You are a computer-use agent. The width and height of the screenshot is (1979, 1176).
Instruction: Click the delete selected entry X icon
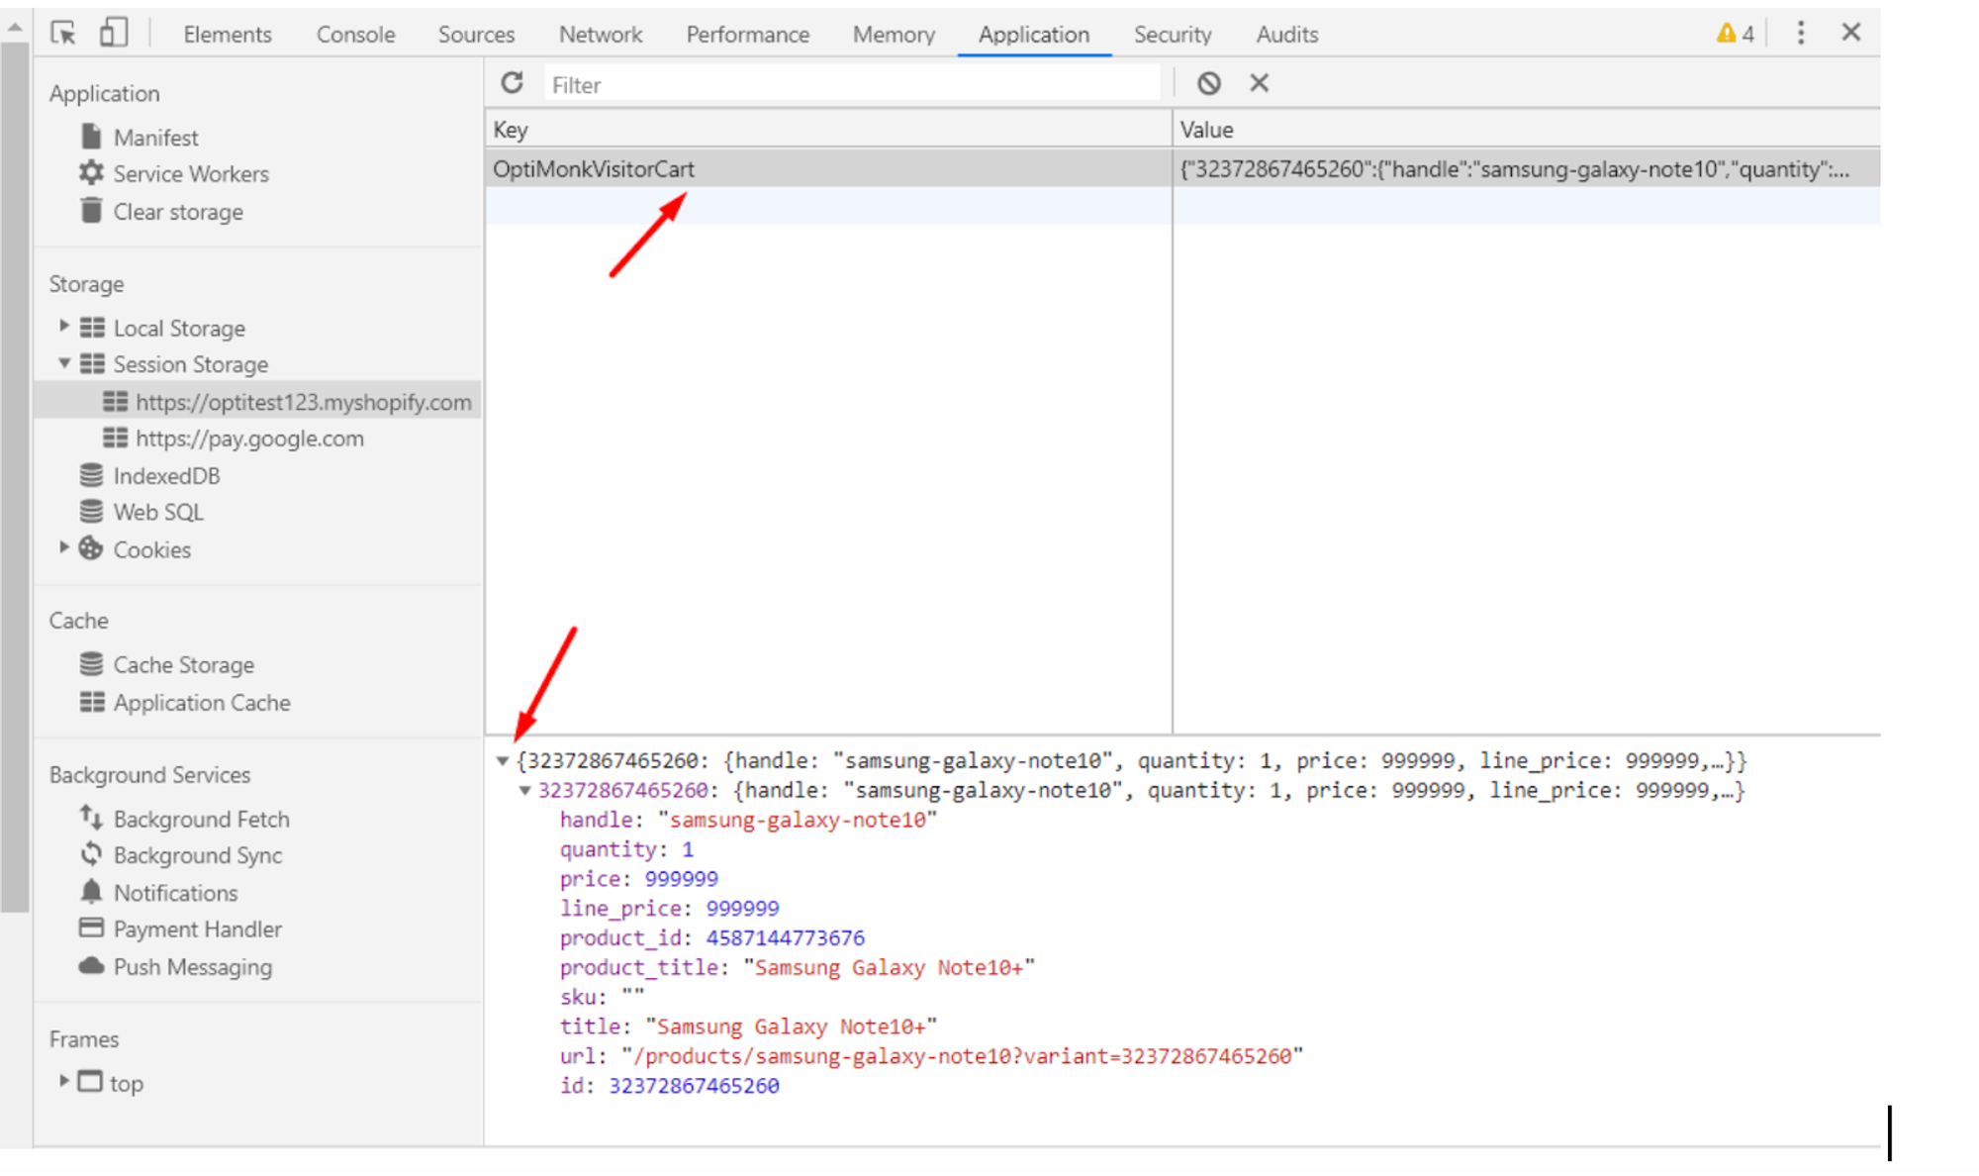coord(1259,83)
